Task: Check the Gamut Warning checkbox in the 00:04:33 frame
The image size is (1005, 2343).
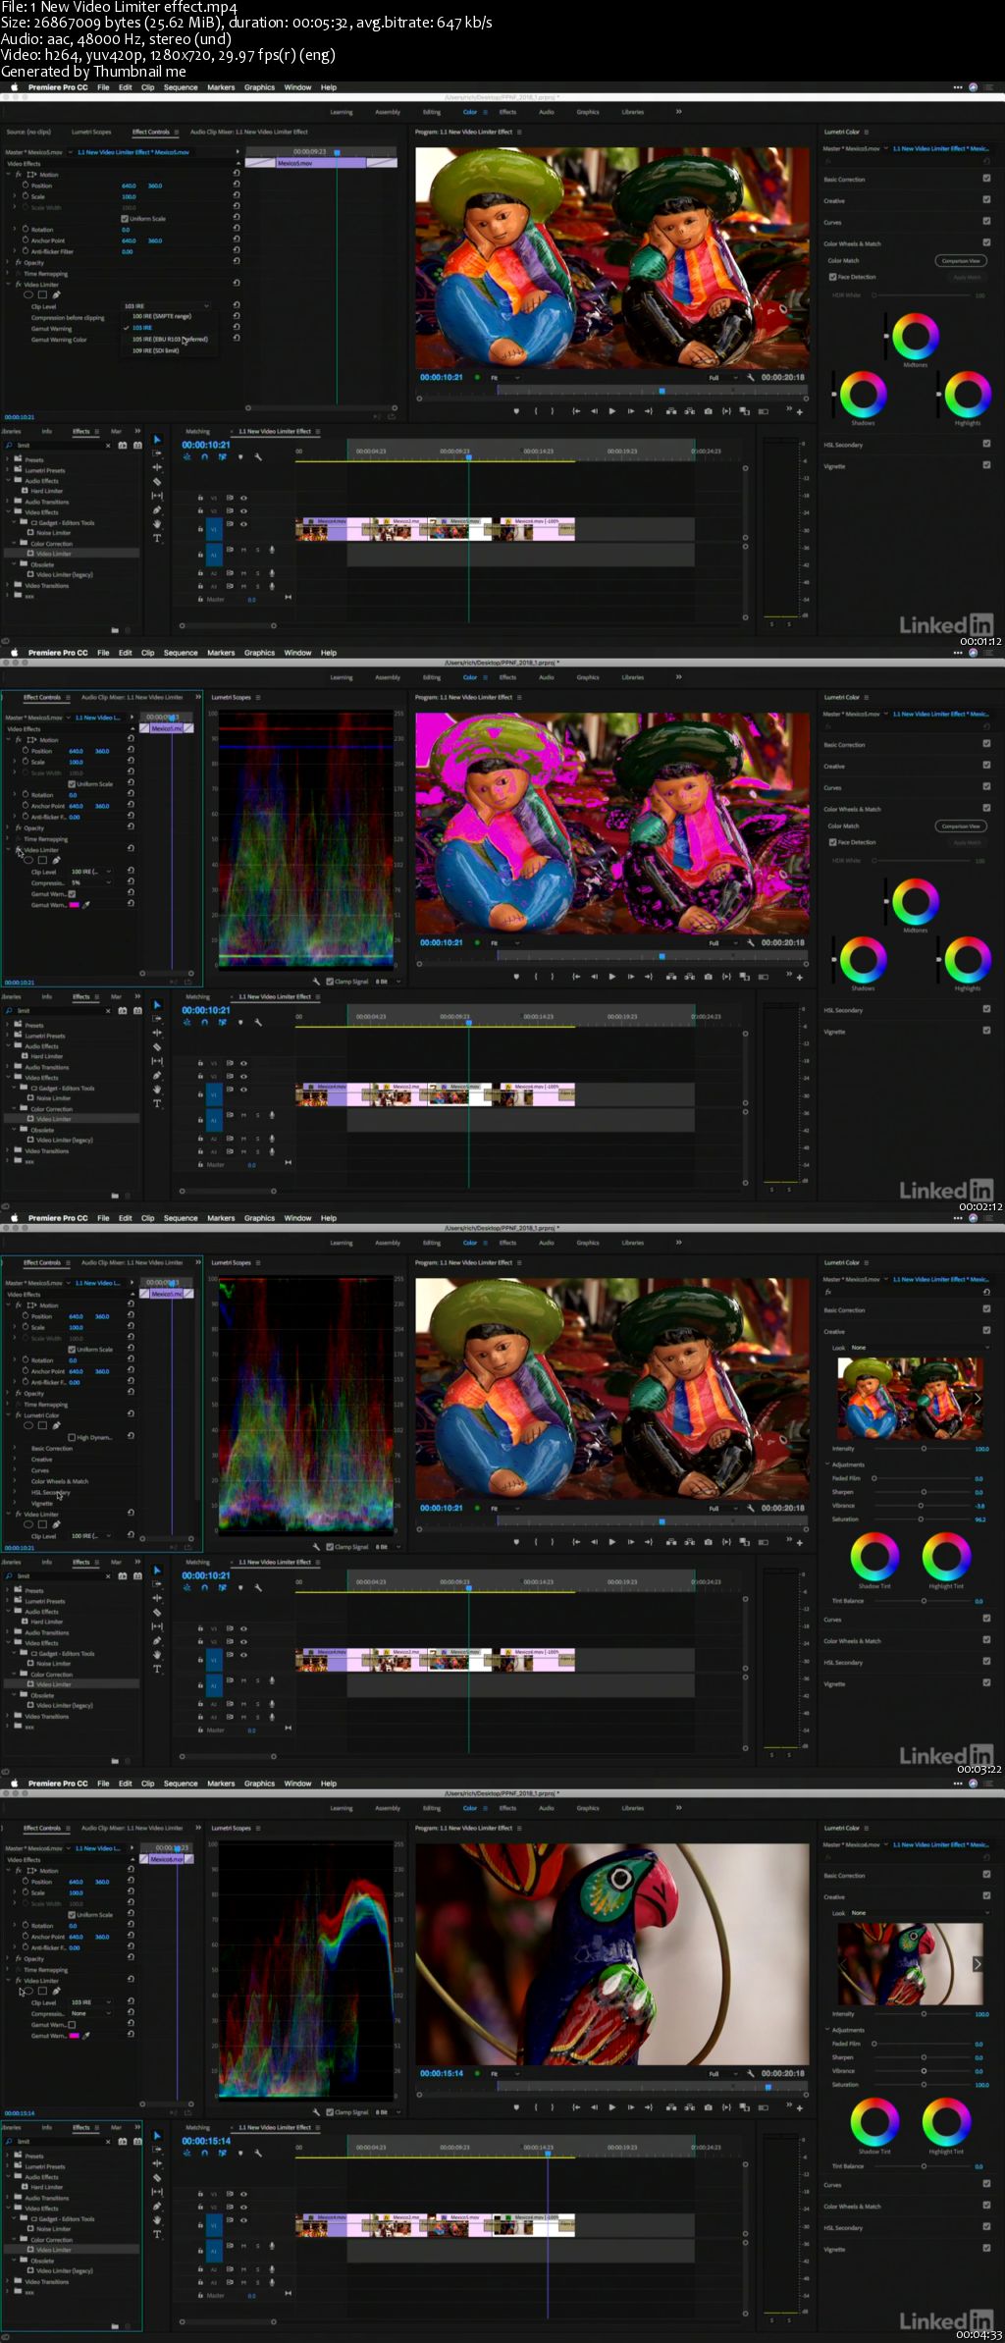Action: click(72, 2024)
